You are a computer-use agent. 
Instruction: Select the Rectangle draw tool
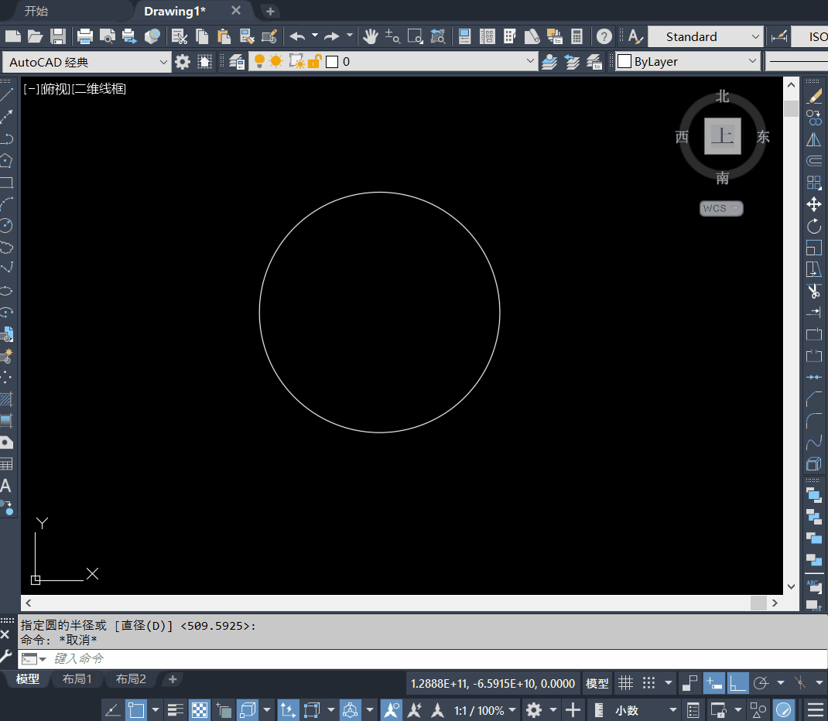6,183
